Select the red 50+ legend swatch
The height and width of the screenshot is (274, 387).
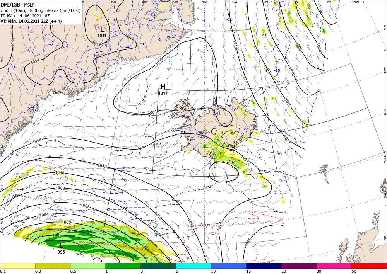369,265
